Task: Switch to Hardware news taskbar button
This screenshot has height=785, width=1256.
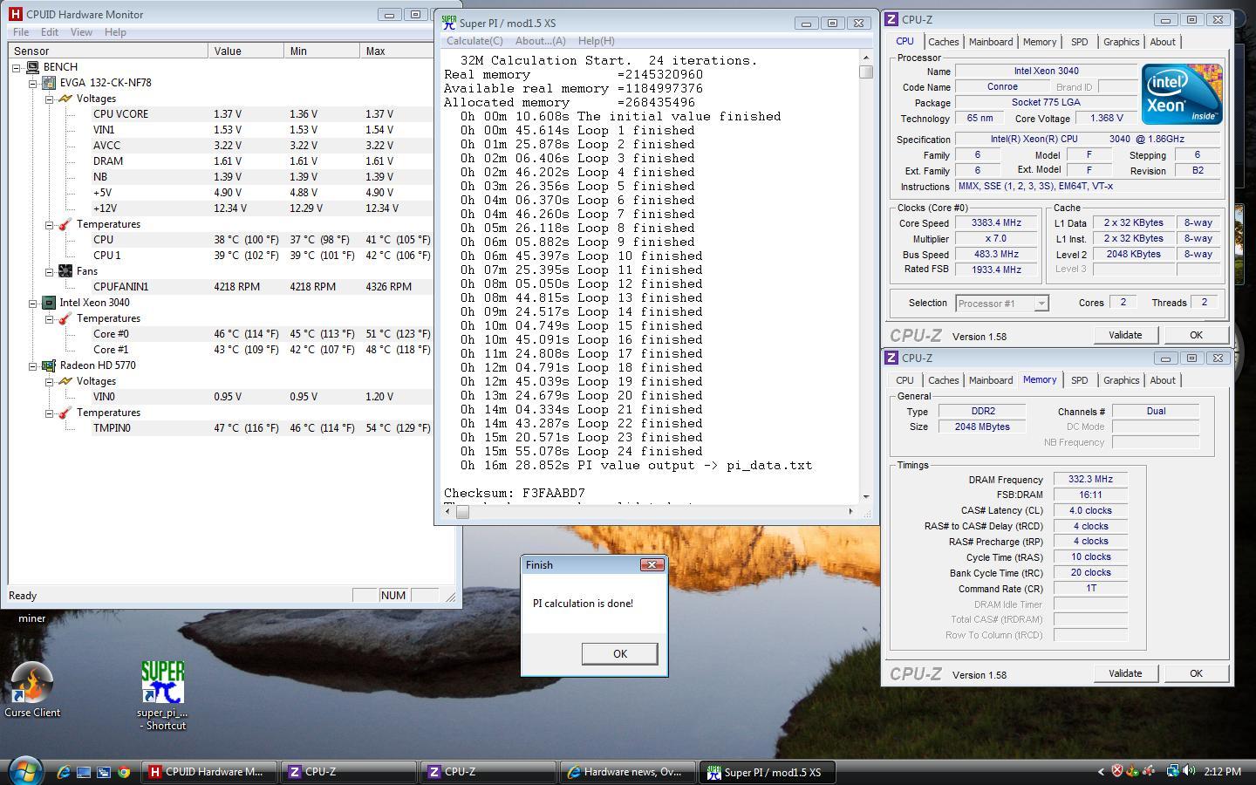Action: tap(628, 772)
